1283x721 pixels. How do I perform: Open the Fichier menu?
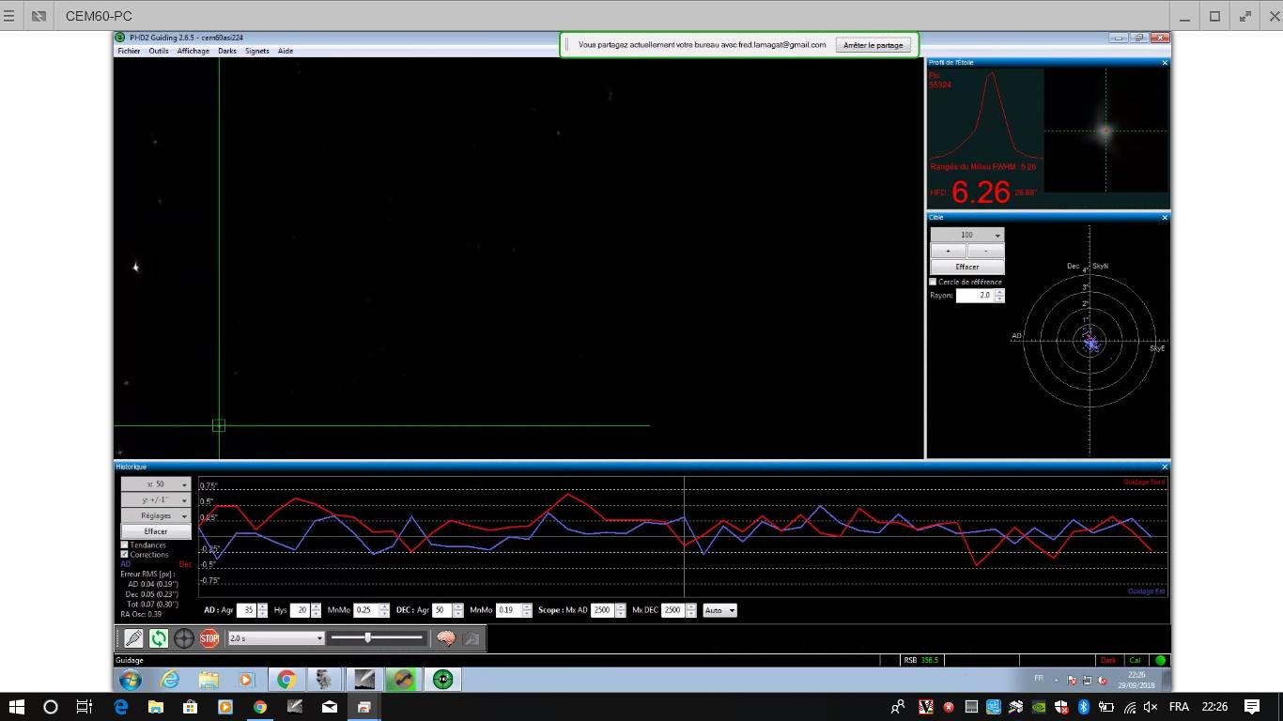point(129,51)
